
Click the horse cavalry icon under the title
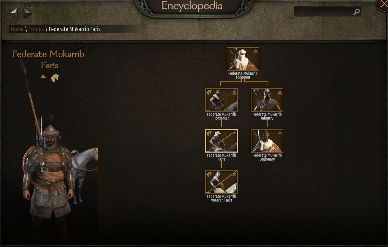(x=55, y=78)
